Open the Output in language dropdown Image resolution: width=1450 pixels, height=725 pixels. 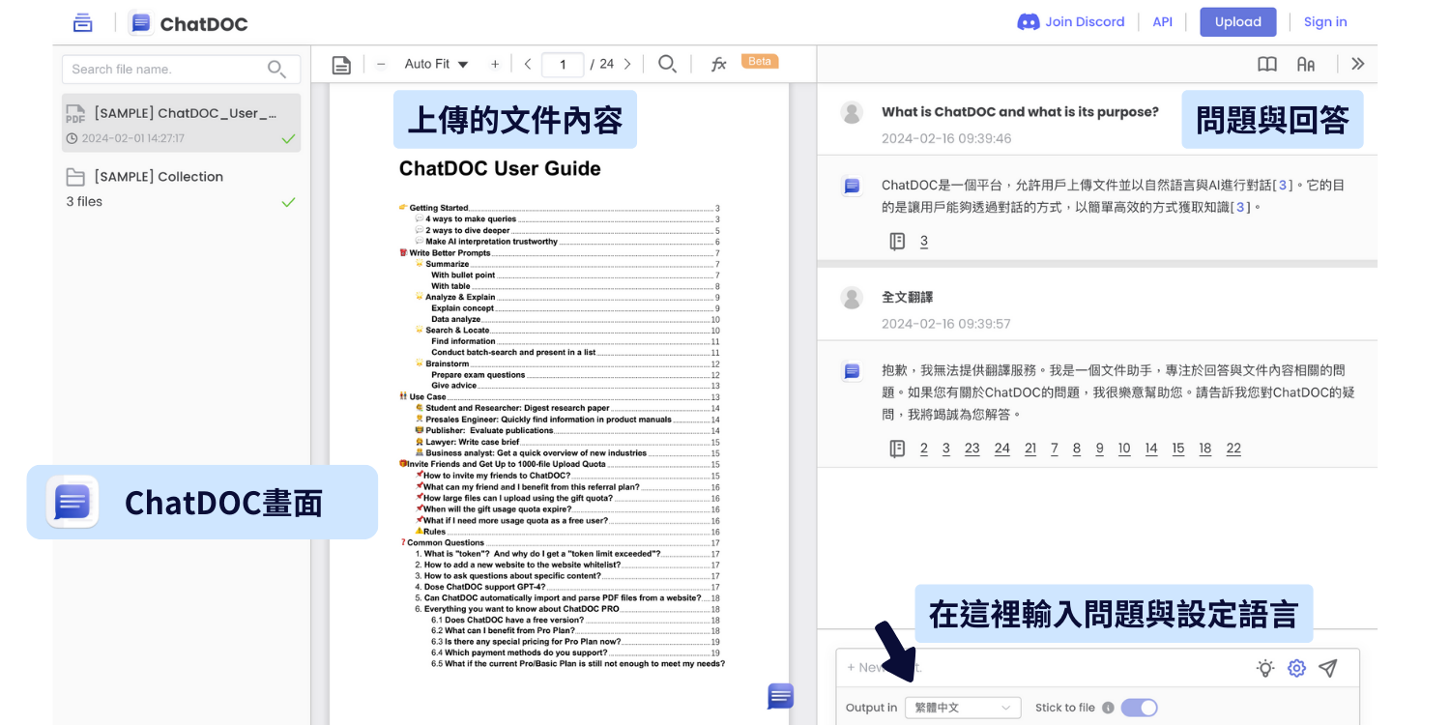[962, 708]
